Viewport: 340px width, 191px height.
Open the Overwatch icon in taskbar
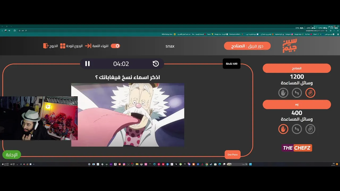tap(141, 164)
